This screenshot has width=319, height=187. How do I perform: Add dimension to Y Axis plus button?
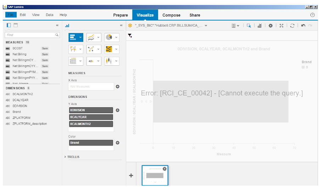pyautogui.click(x=118, y=110)
